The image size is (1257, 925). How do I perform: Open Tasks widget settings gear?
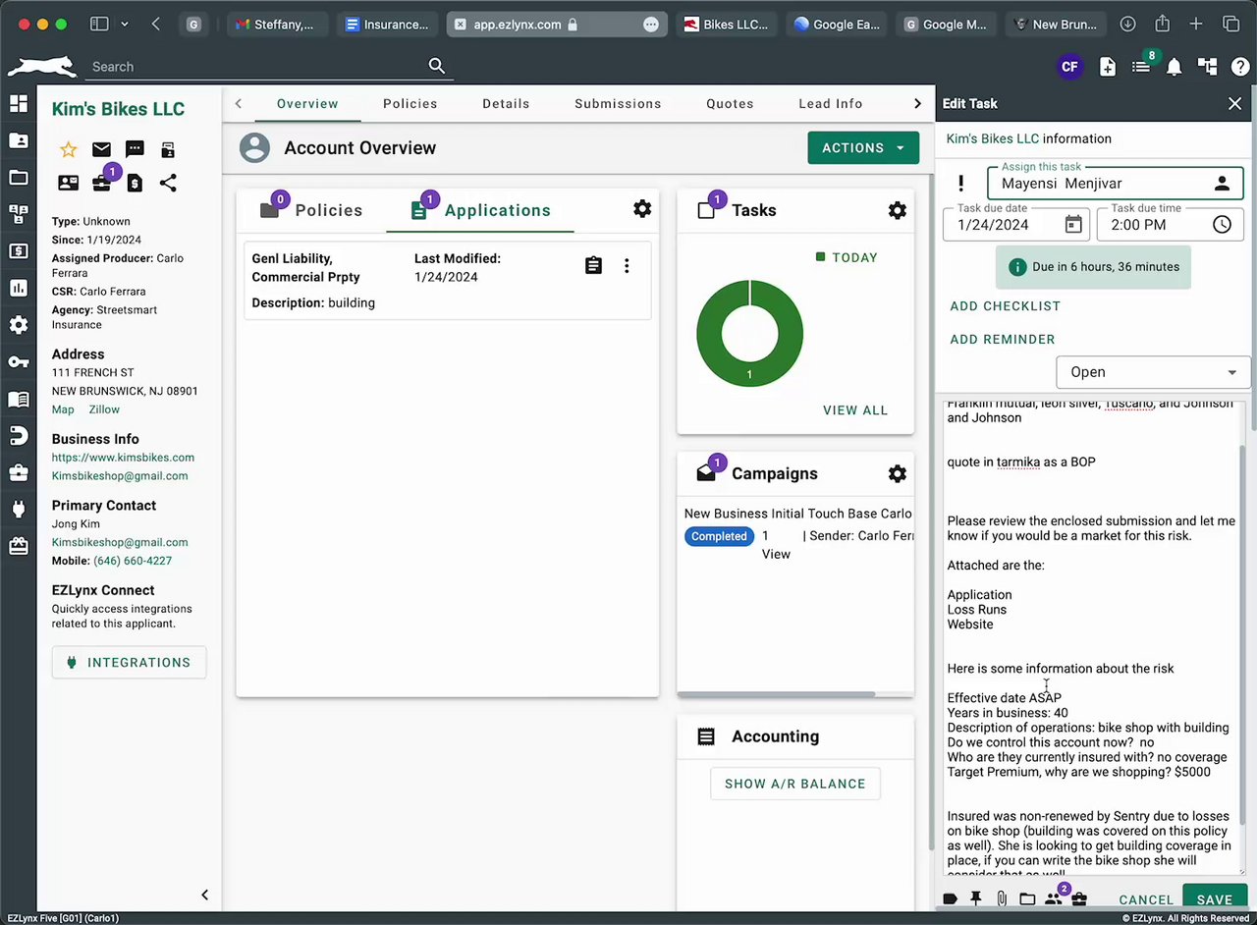(x=897, y=210)
